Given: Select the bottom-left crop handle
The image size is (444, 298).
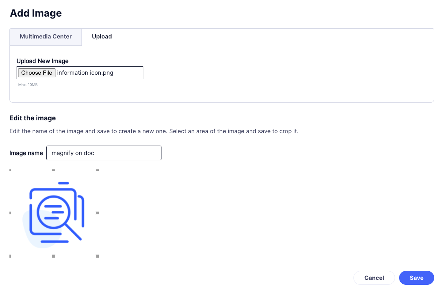Looking at the screenshot, I should point(10,256).
